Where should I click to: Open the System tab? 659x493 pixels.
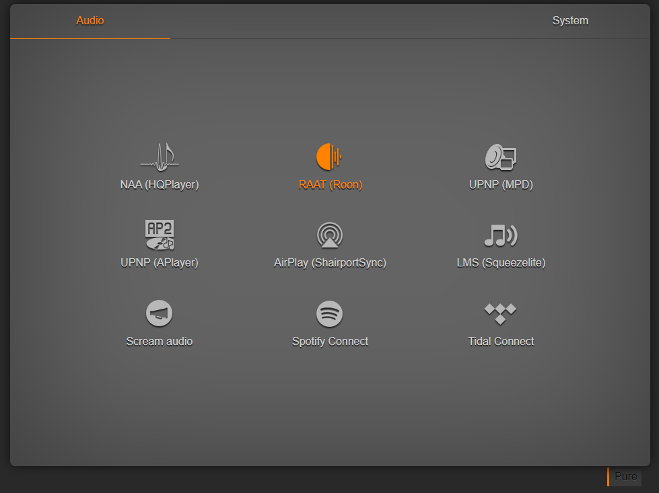coord(570,21)
